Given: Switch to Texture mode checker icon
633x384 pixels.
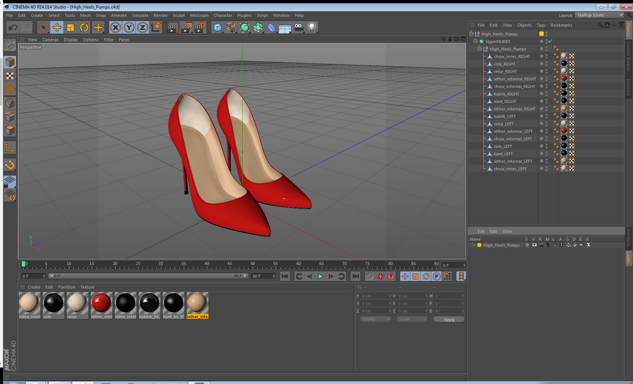Looking at the screenshot, I should (10, 76).
